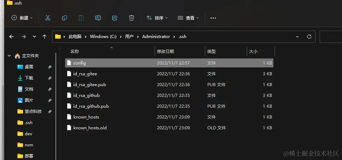Open 文档 in the sidebar
The image size is (342, 160).
point(29,89)
